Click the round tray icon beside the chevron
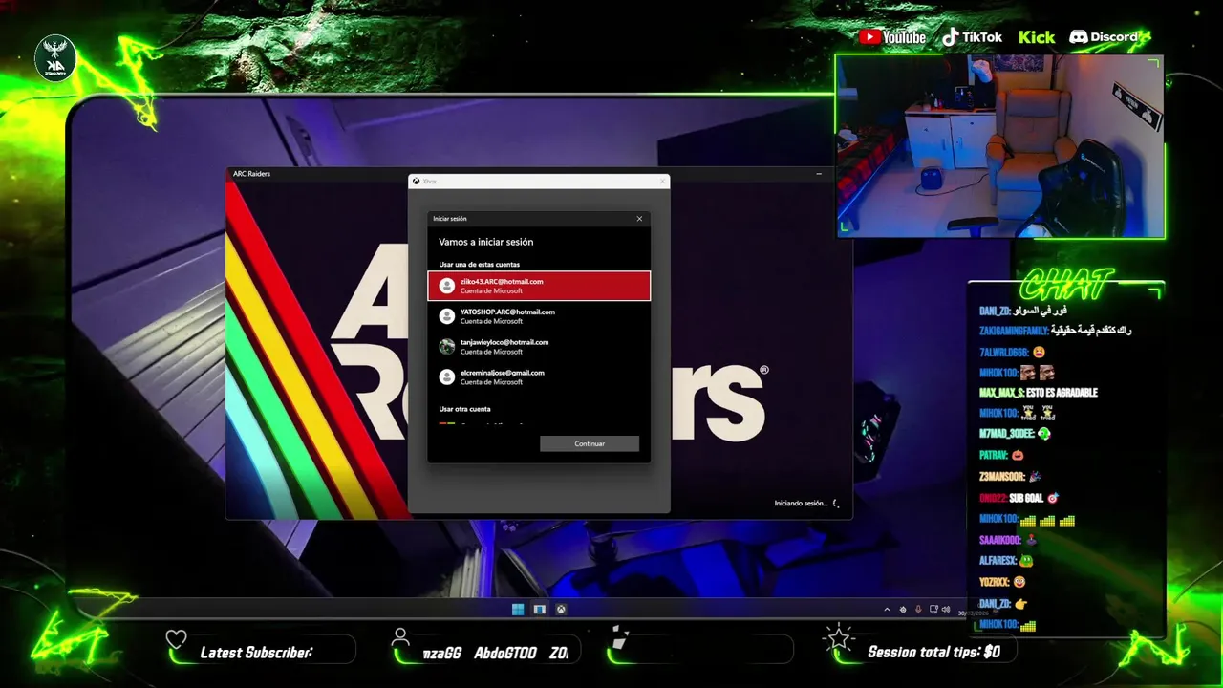Screen dimensions: 1223x688 (x=903, y=610)
